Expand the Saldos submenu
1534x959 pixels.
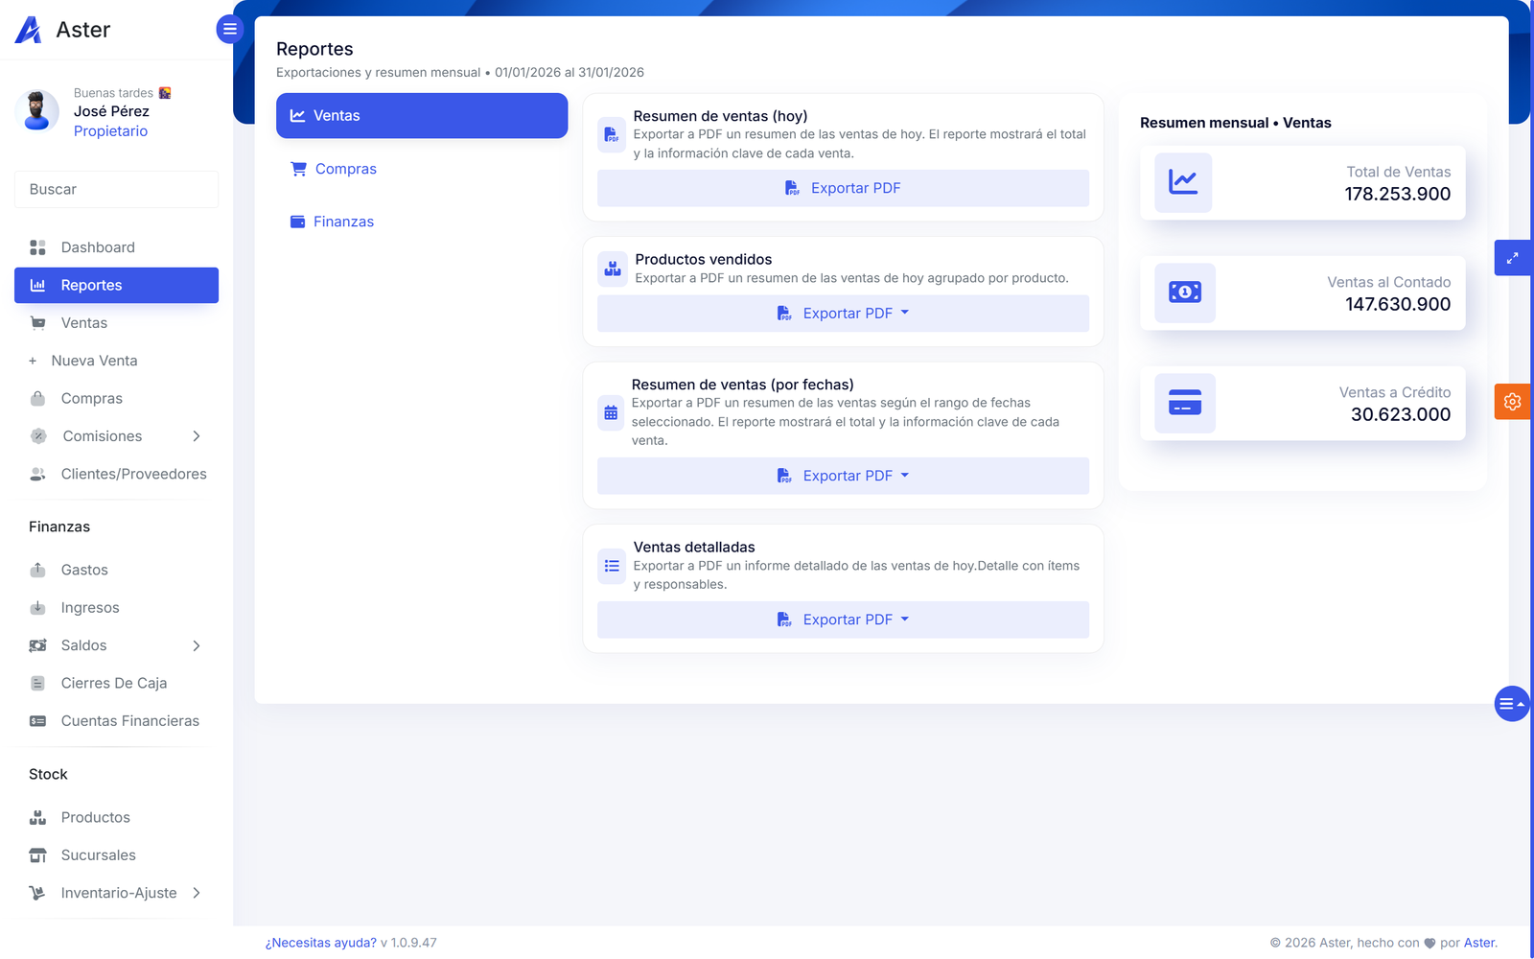[197, 646]
